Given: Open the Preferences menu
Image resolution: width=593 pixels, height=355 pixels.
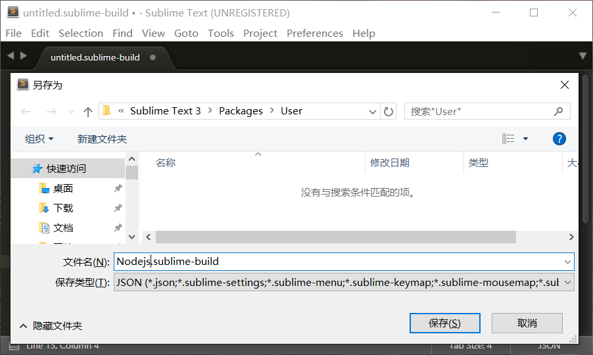Looking at the screenshot, I should pyautogui.click(x=315, y=34).
